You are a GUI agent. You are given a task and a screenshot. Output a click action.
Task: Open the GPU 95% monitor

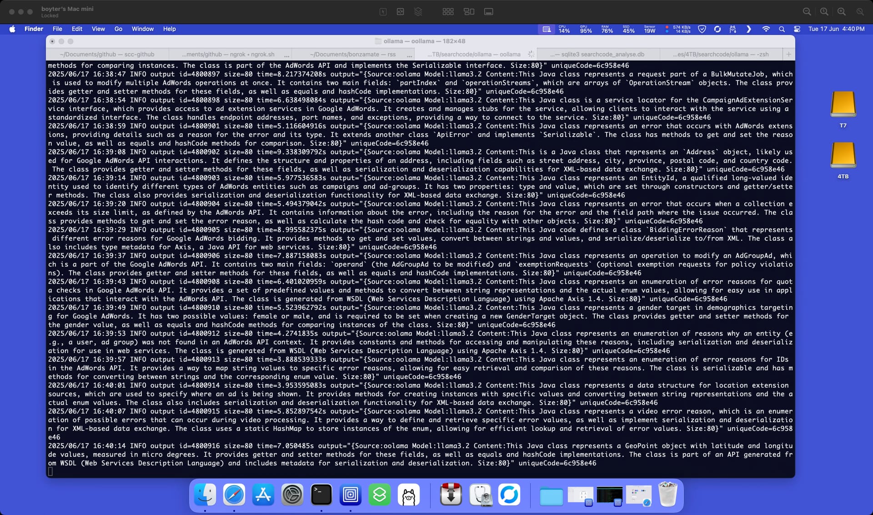(x=586, y=29)
